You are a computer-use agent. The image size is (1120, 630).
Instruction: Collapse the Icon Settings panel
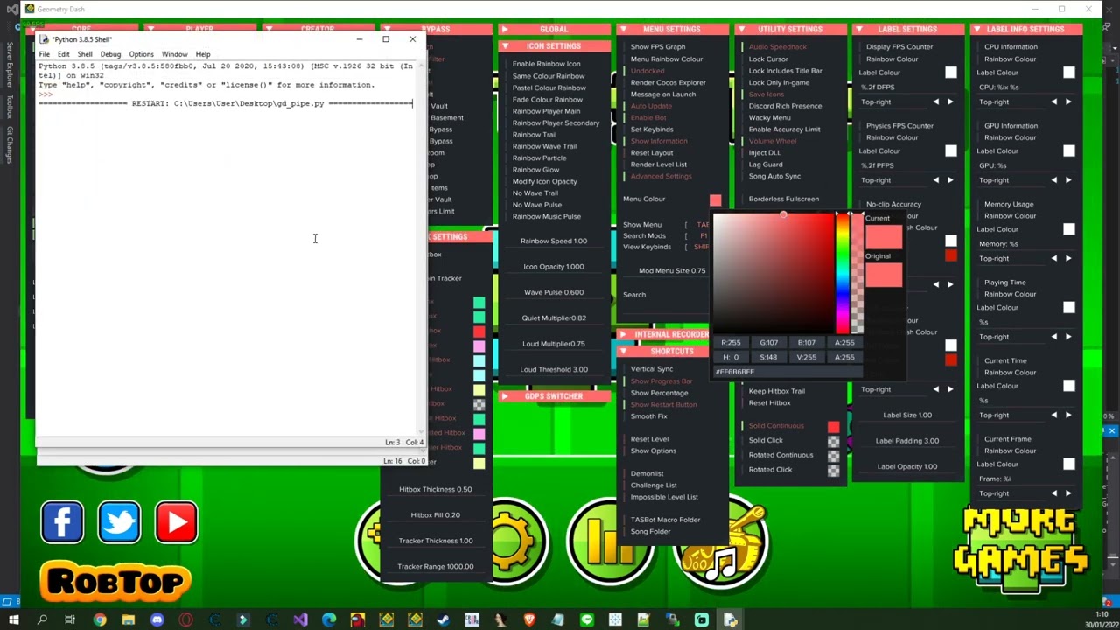point(505,45)
